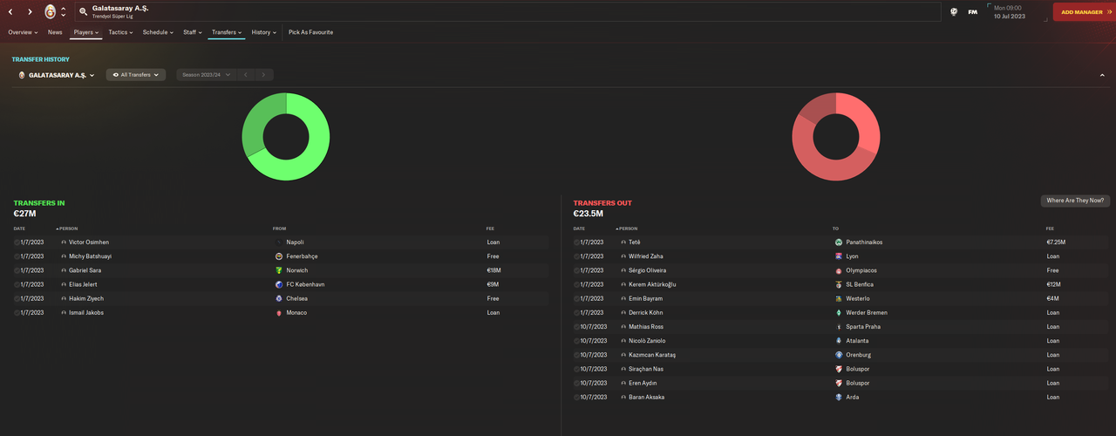Viewport: 1116px width, 436px height.
Task: Click FC København club badge icon
Action: click(279, 284)
